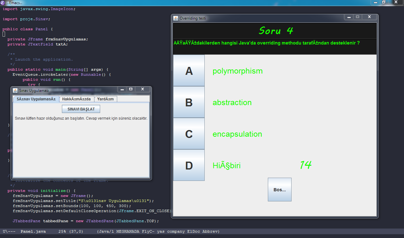Maximize the Overriding testi window
Screen dimensions: 404x238
(x=357, y=17)
